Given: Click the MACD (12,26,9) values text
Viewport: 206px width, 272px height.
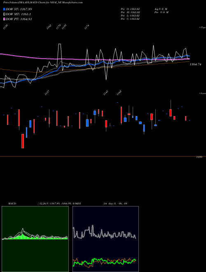Looking at the screenshot, I should point(57,204).
